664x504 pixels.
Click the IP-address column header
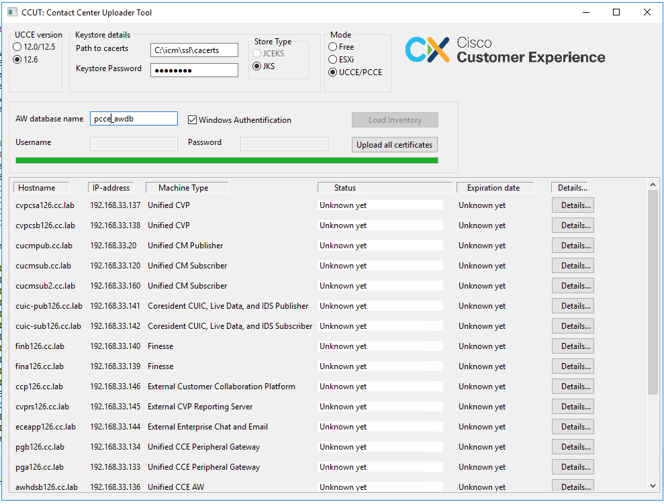(111, 188)
